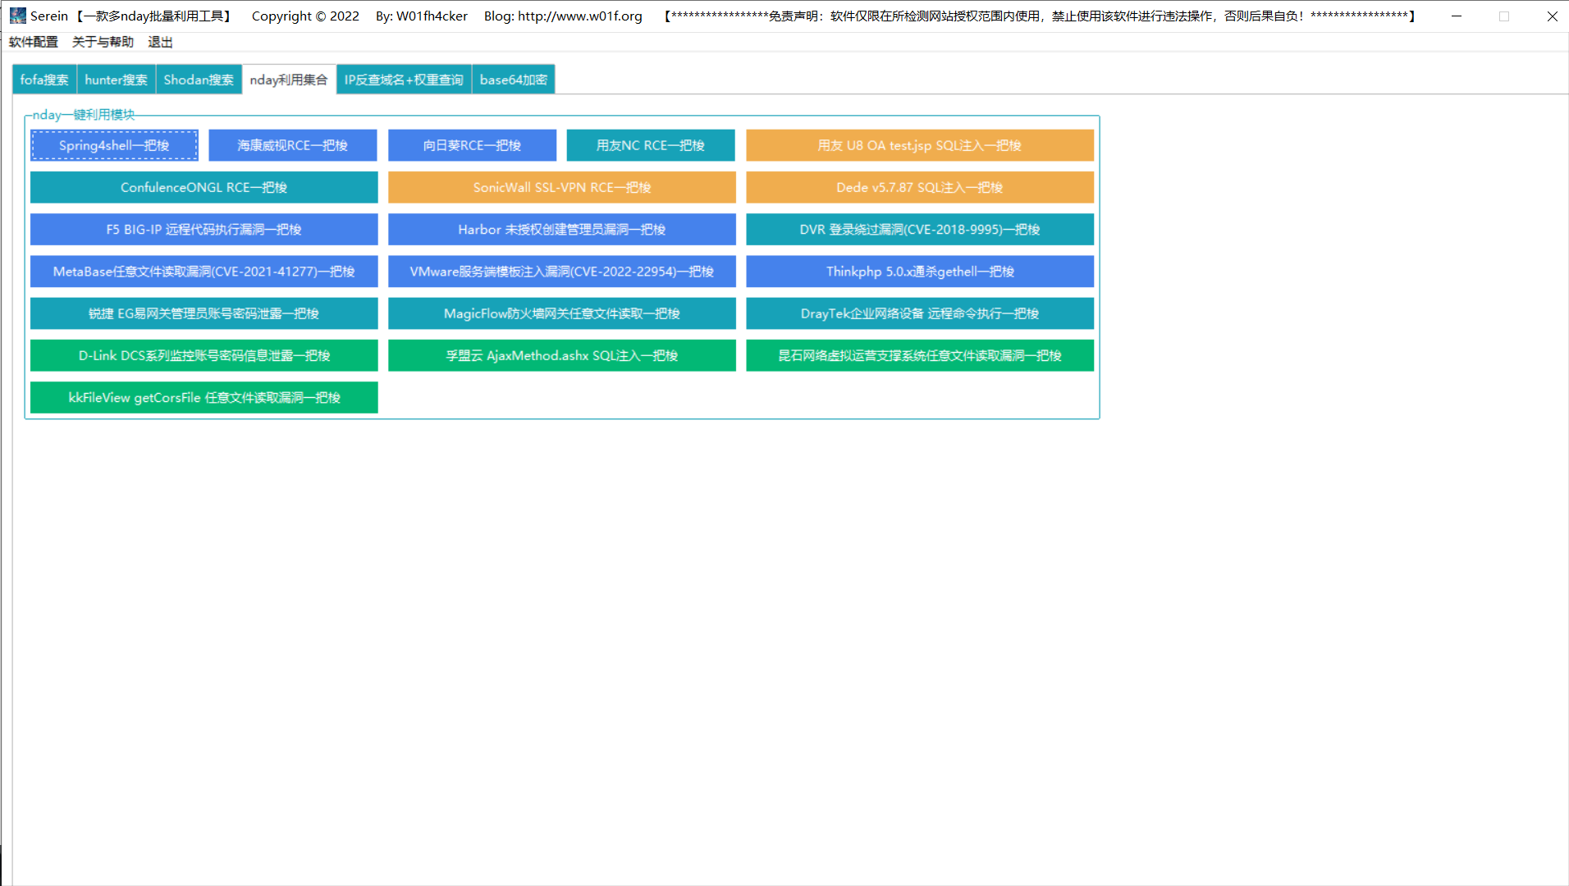Close the Serein window
The width and height of the screenshot is (1569, 886).
[x=1552, y=16]
